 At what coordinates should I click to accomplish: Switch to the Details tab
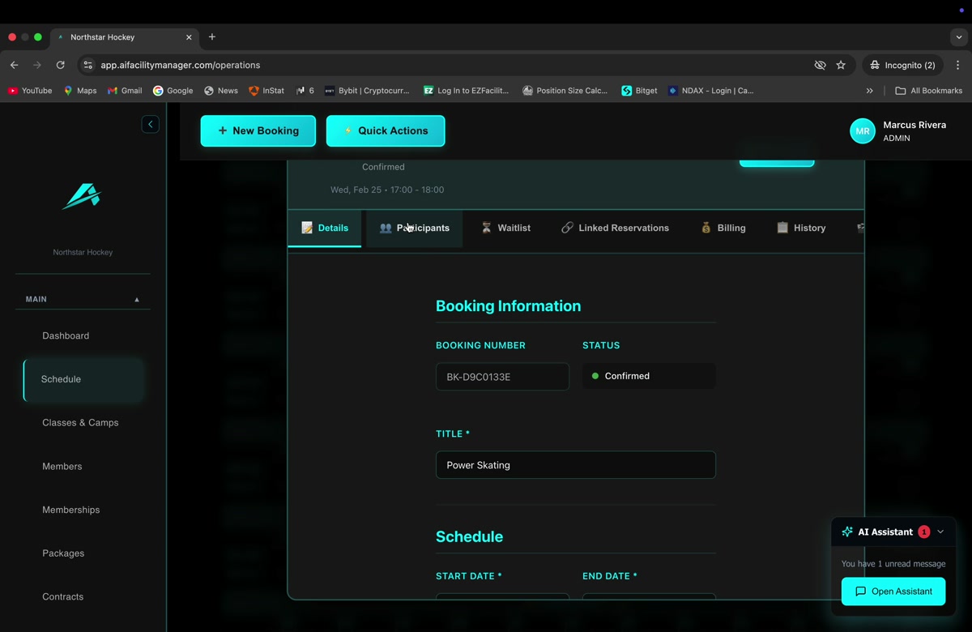pos(324,228)
